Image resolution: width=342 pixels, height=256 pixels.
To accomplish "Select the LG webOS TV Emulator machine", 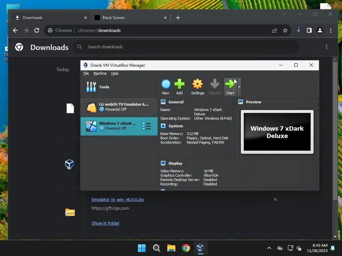I will click(119, 107).
